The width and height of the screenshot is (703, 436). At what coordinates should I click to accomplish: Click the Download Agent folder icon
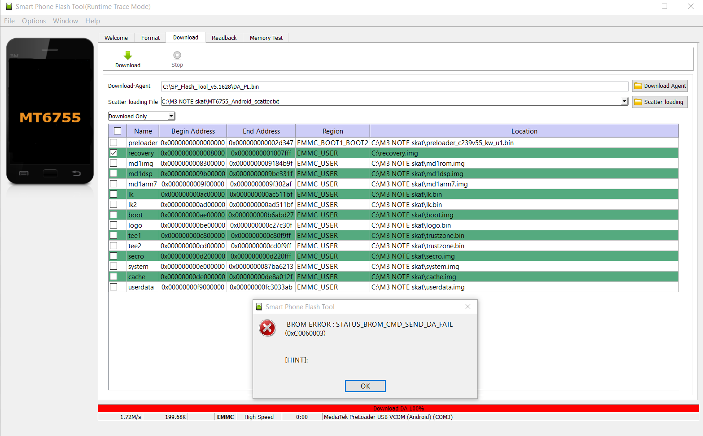point(638,86)
